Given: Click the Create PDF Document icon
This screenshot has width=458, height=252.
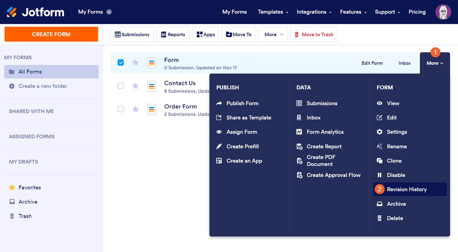Looking at the screenshot, I should tap(299, 161).
